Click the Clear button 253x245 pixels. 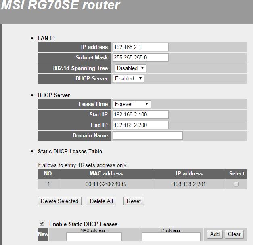[x=234, y=234]
